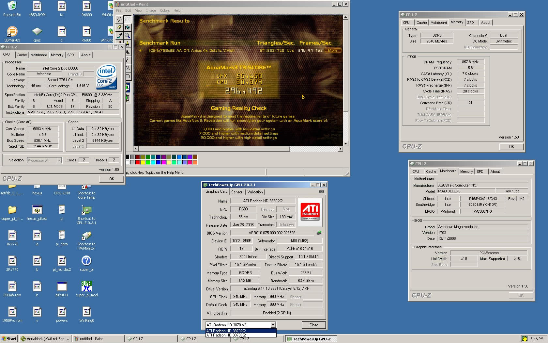
Task: Select the super_pi_m... folder icon
Action: (12, 213)
